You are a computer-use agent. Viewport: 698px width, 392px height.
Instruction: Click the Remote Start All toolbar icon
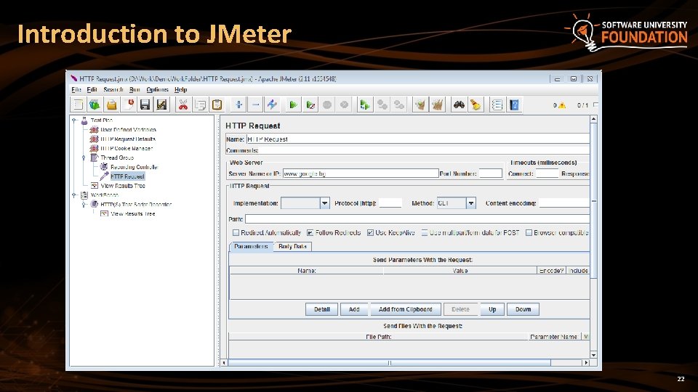[365, 105]
